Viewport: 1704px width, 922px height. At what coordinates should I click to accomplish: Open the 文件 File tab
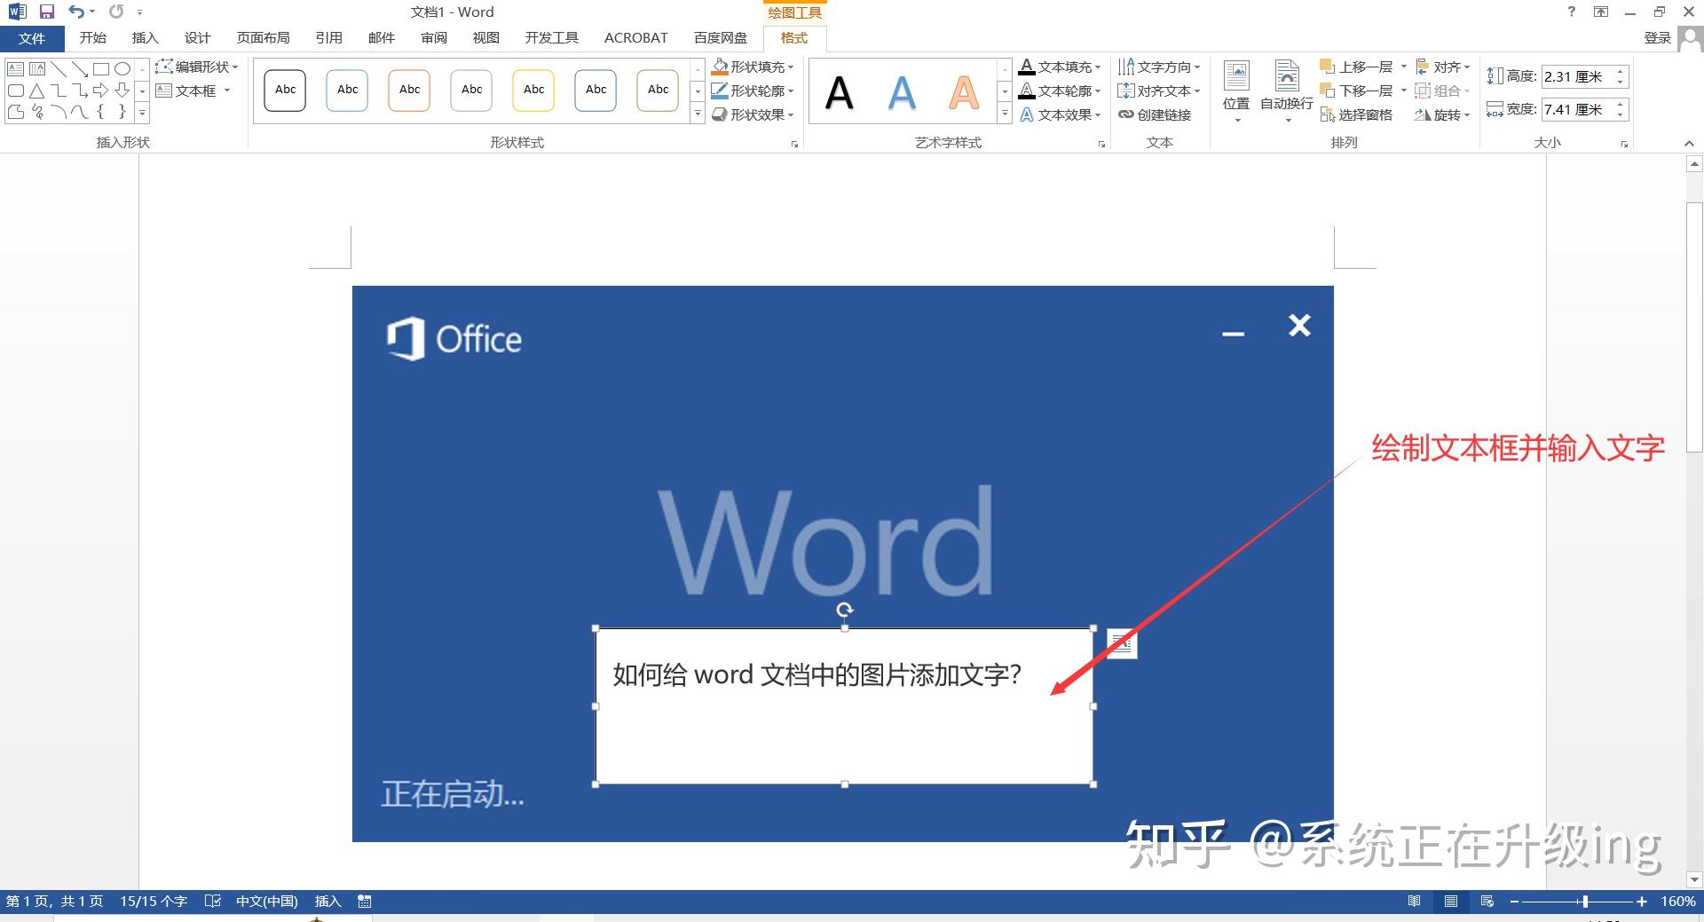[32, 38]
